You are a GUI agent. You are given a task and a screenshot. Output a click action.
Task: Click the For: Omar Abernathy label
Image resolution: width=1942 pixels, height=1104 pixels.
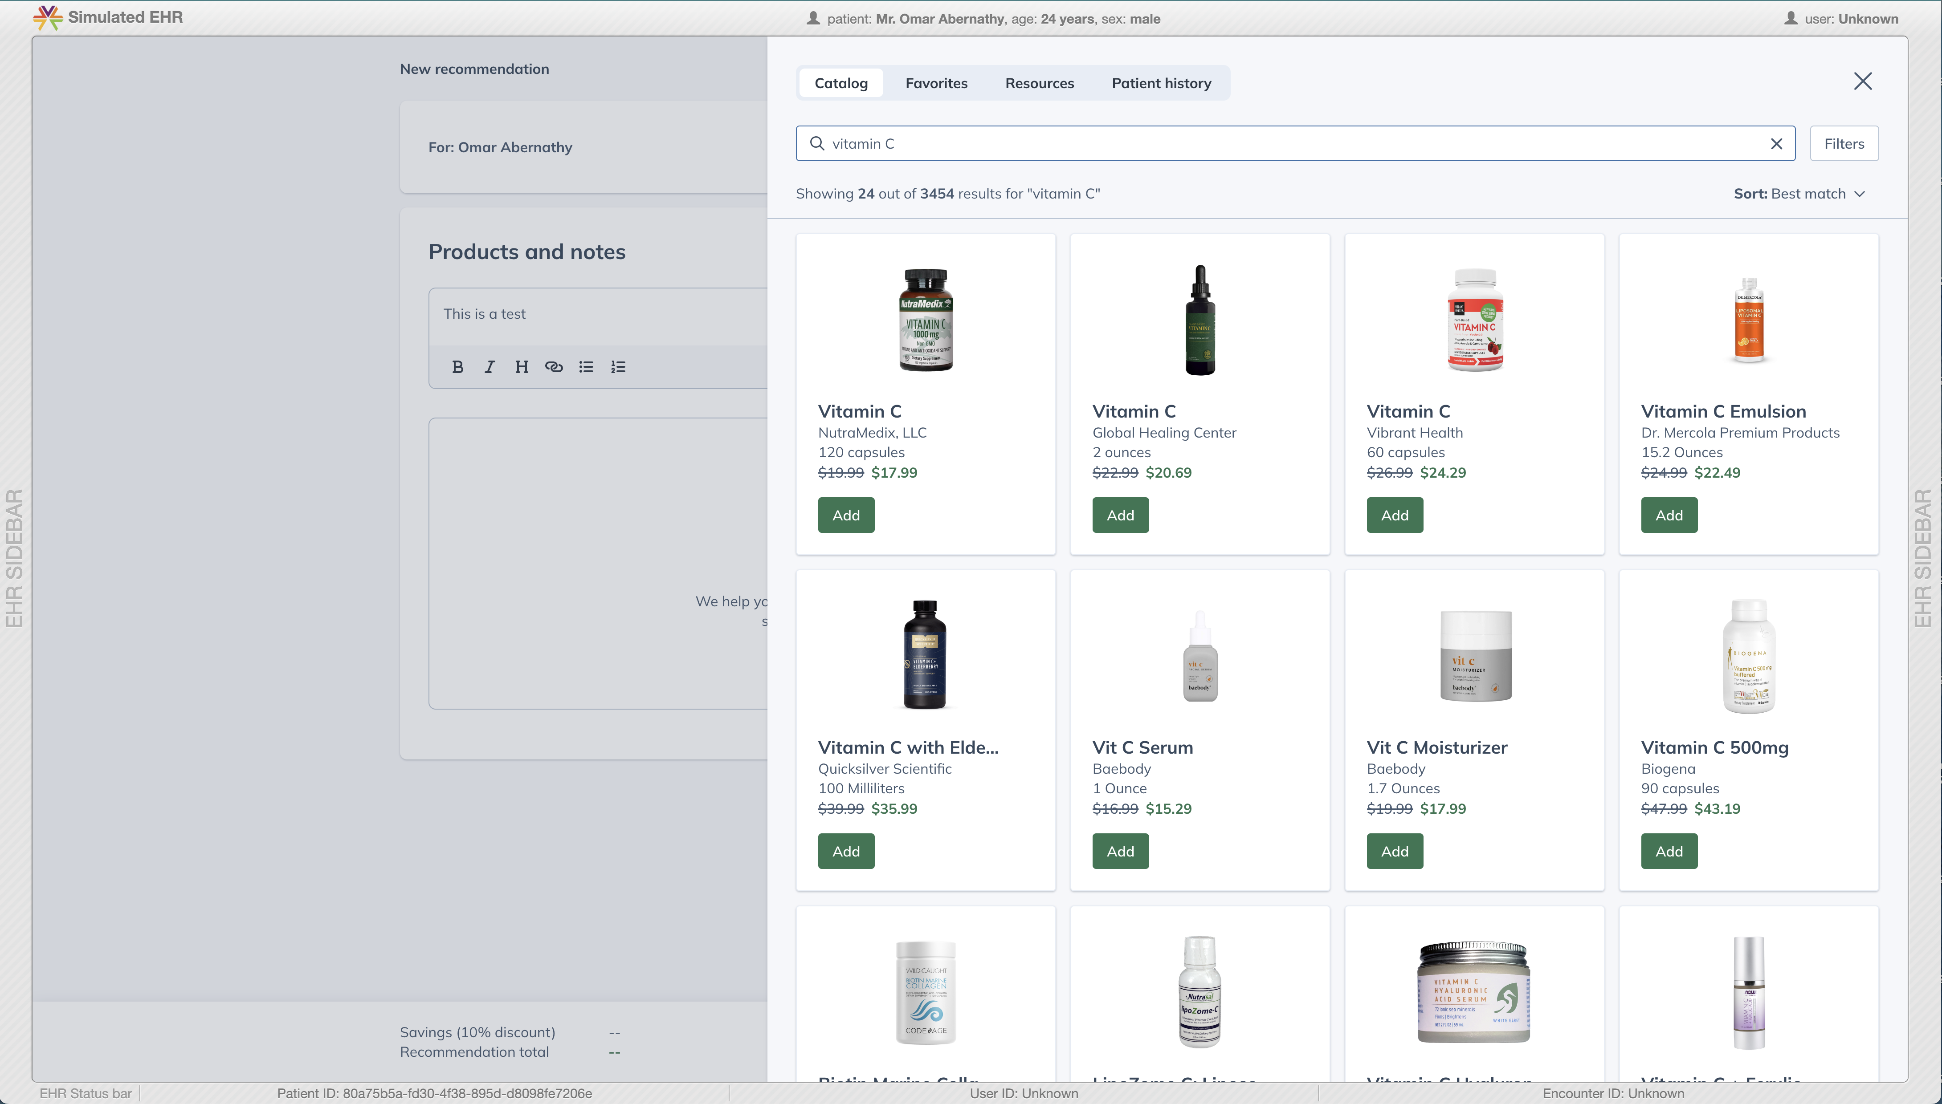pos(500,147)
